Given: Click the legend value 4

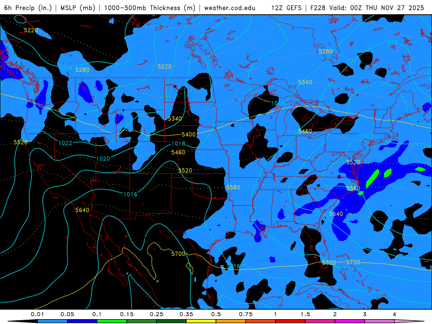Looking at the screenshot, I should click(394, 314).
